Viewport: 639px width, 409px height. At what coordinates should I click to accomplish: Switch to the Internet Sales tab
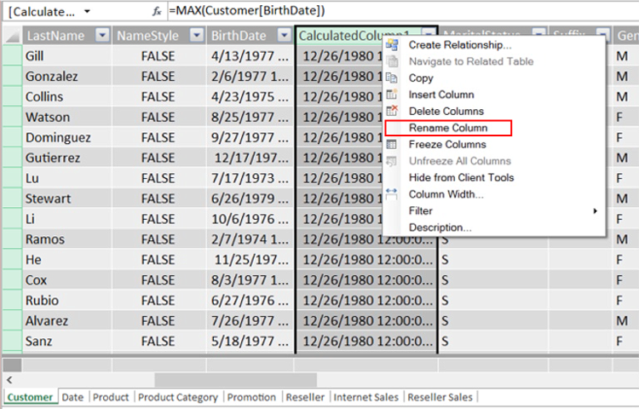coord(366,397)
